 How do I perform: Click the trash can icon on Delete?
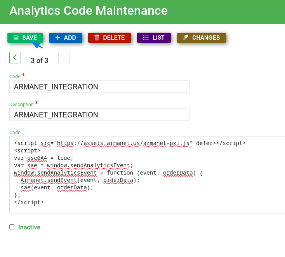97,38
